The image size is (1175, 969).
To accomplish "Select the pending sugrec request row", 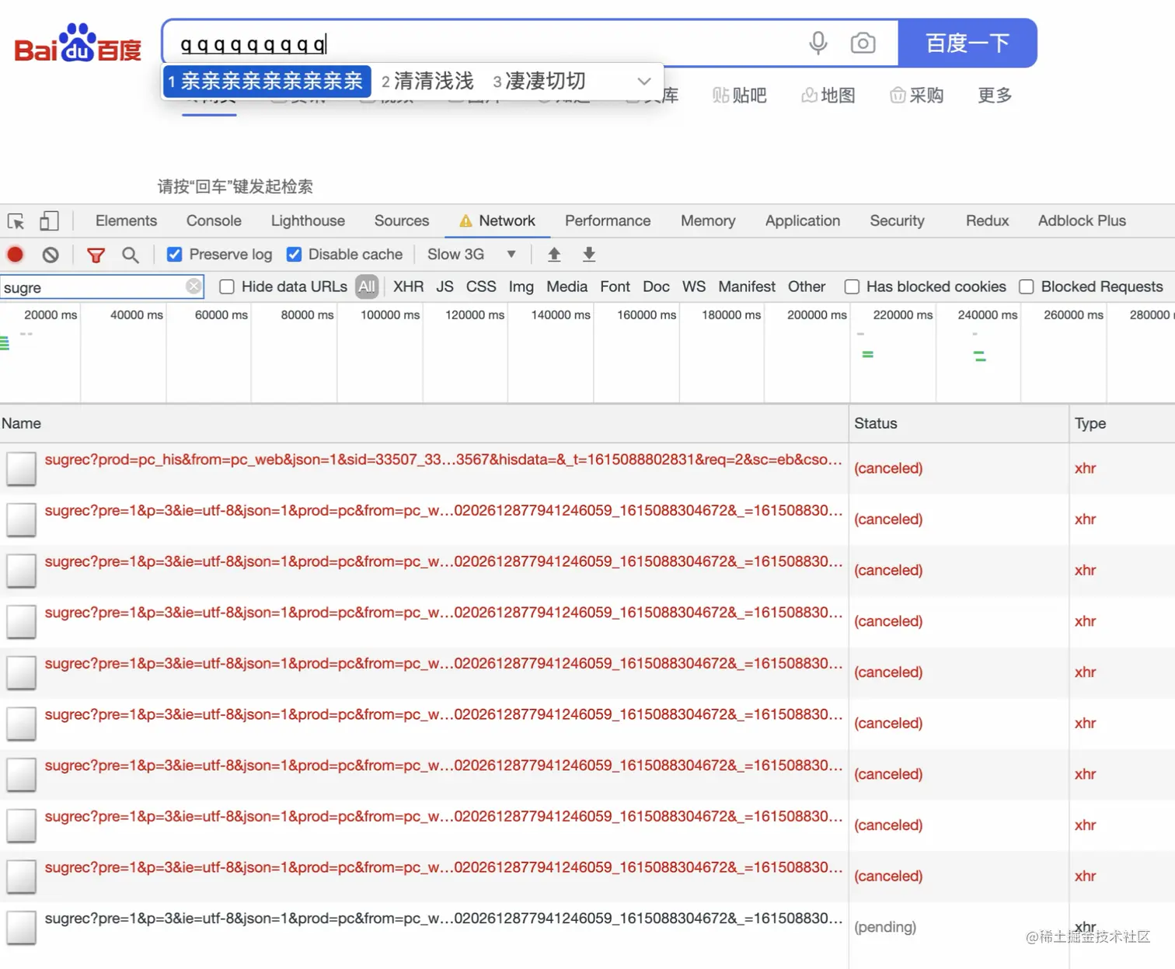I will [x=587, y=927].
